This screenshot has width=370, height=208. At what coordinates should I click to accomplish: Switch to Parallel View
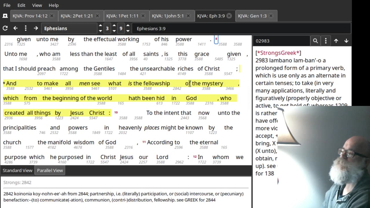pyautogui.click(x=50, y=170)
